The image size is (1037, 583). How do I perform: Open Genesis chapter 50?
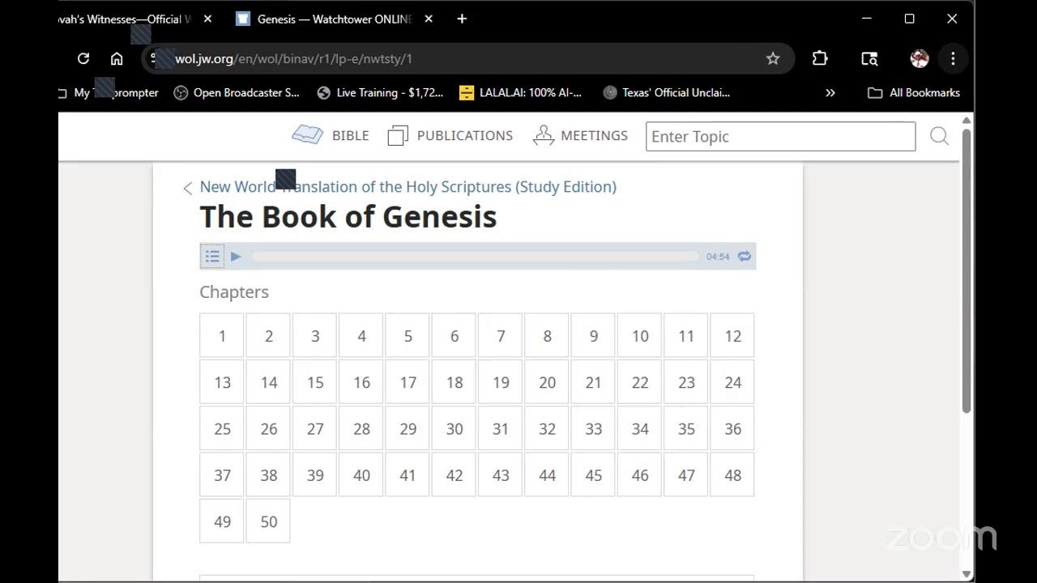click(268, 521)
